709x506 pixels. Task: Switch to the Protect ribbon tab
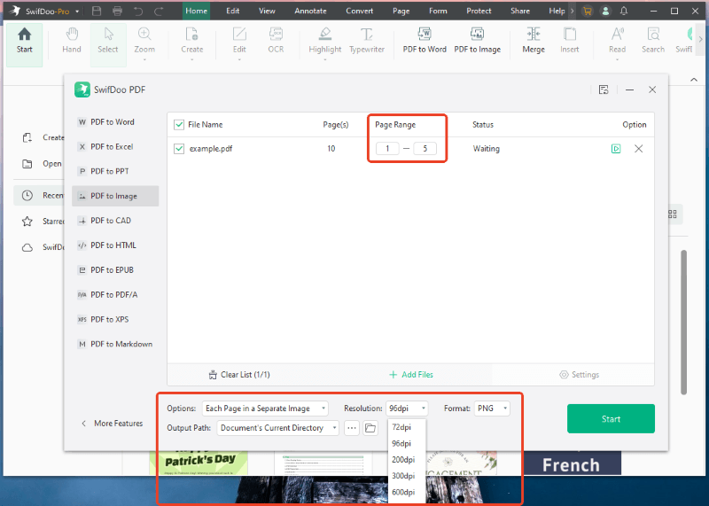(479, 11)
